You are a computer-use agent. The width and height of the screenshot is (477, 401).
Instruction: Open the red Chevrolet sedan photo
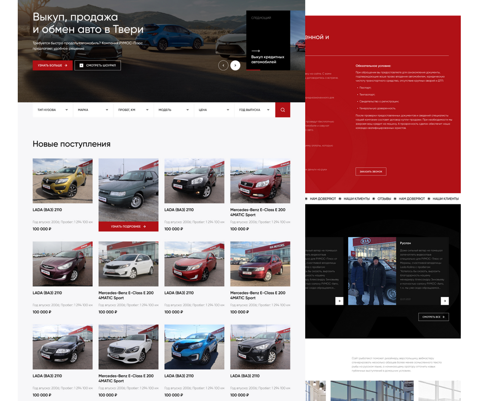coord(260,180)
